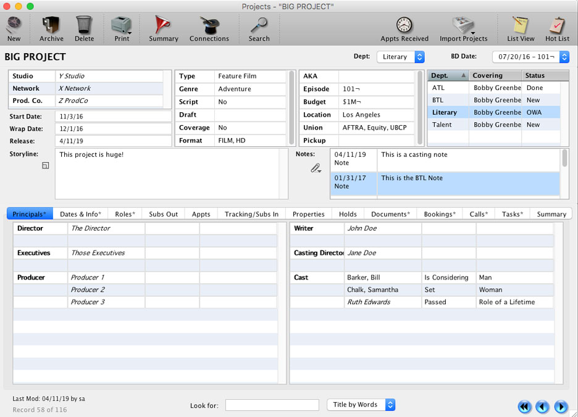Click the Release date field 4/11/19
Image resolution: width=578 pixels, height=417 pixels.
click(113, 141)
